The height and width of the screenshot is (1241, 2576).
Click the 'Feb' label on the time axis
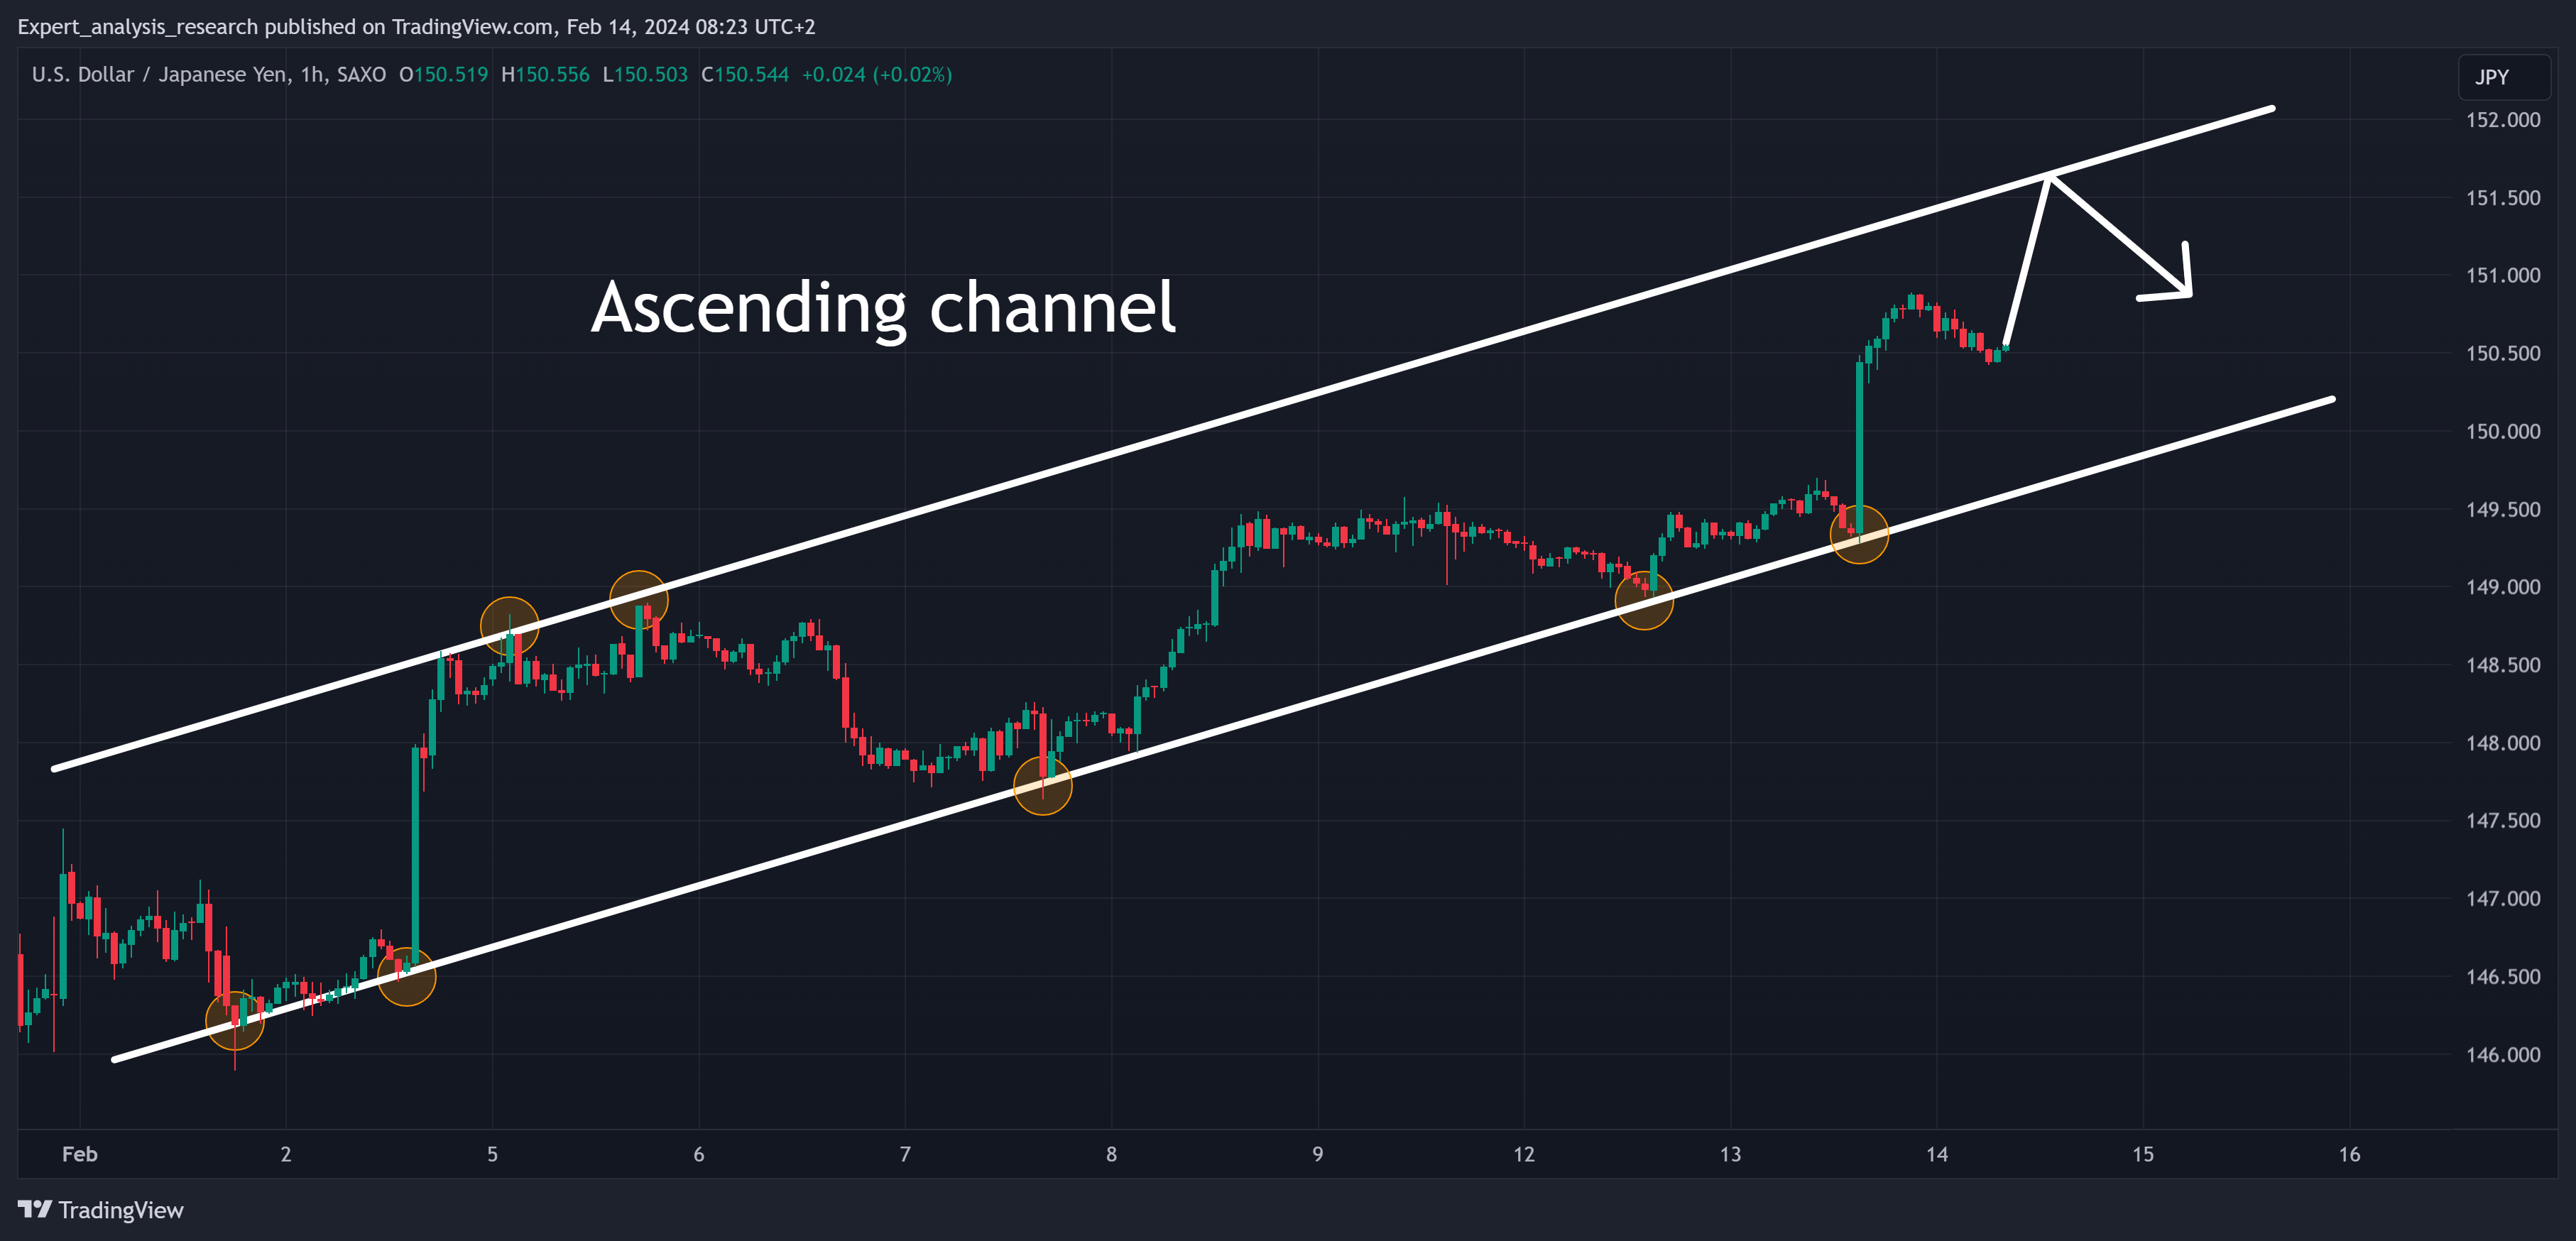point(80,1154)
